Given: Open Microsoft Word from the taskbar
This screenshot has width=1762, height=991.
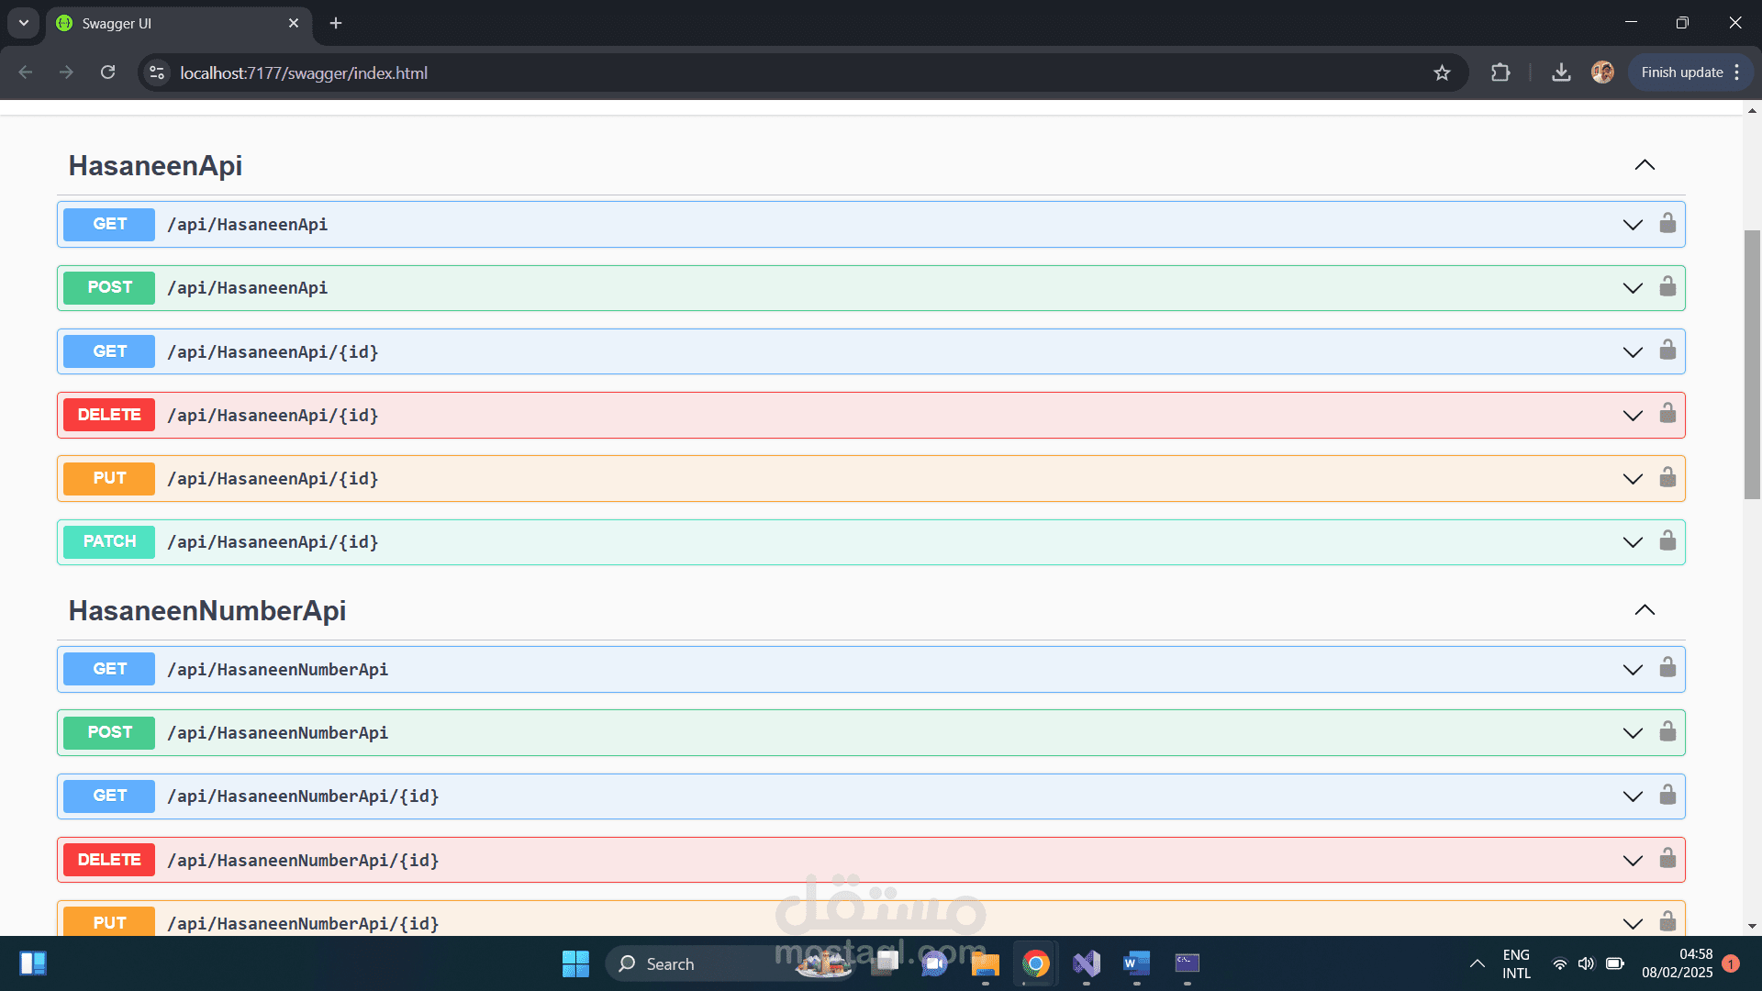Looking at the screenshot, I should coord(1136,963).
